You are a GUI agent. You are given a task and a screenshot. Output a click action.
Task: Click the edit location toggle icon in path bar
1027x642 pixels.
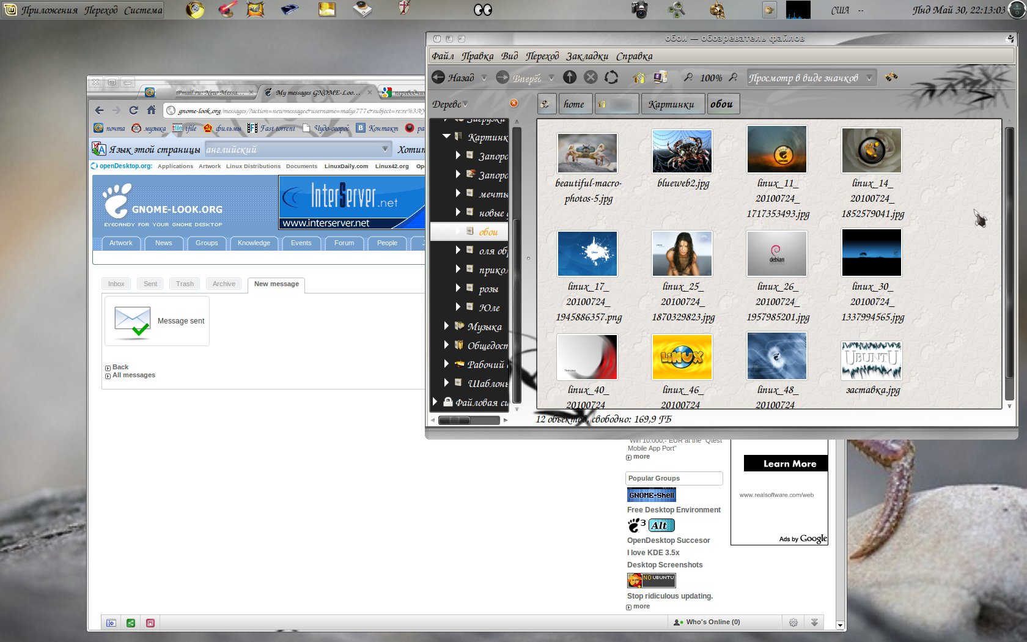pos(545,104)
